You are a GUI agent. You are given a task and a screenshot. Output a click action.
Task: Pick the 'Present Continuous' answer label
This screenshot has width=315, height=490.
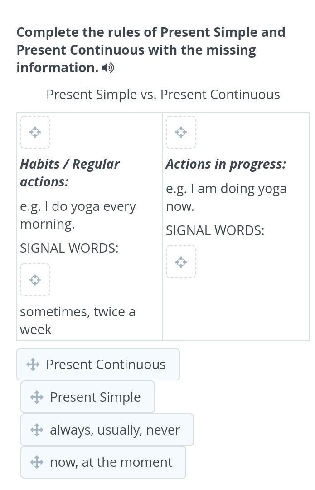106,365
